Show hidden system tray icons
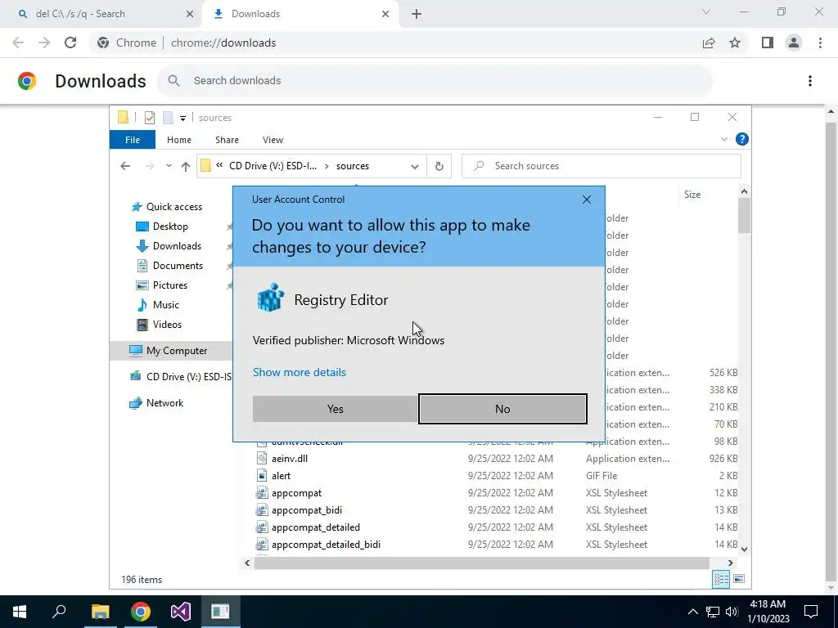Viewport: 838px width, 628px height. [692, 612]
